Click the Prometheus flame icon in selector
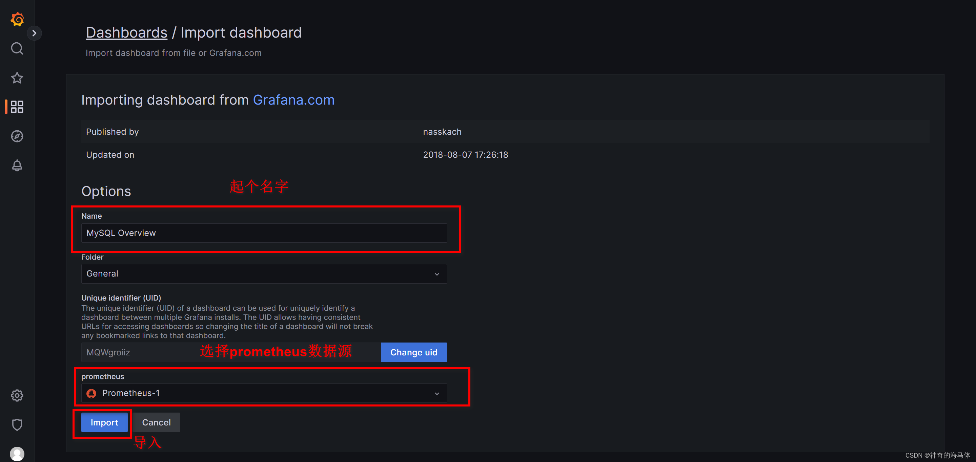This screenshot has height=462, width=976. pos(91,393)
